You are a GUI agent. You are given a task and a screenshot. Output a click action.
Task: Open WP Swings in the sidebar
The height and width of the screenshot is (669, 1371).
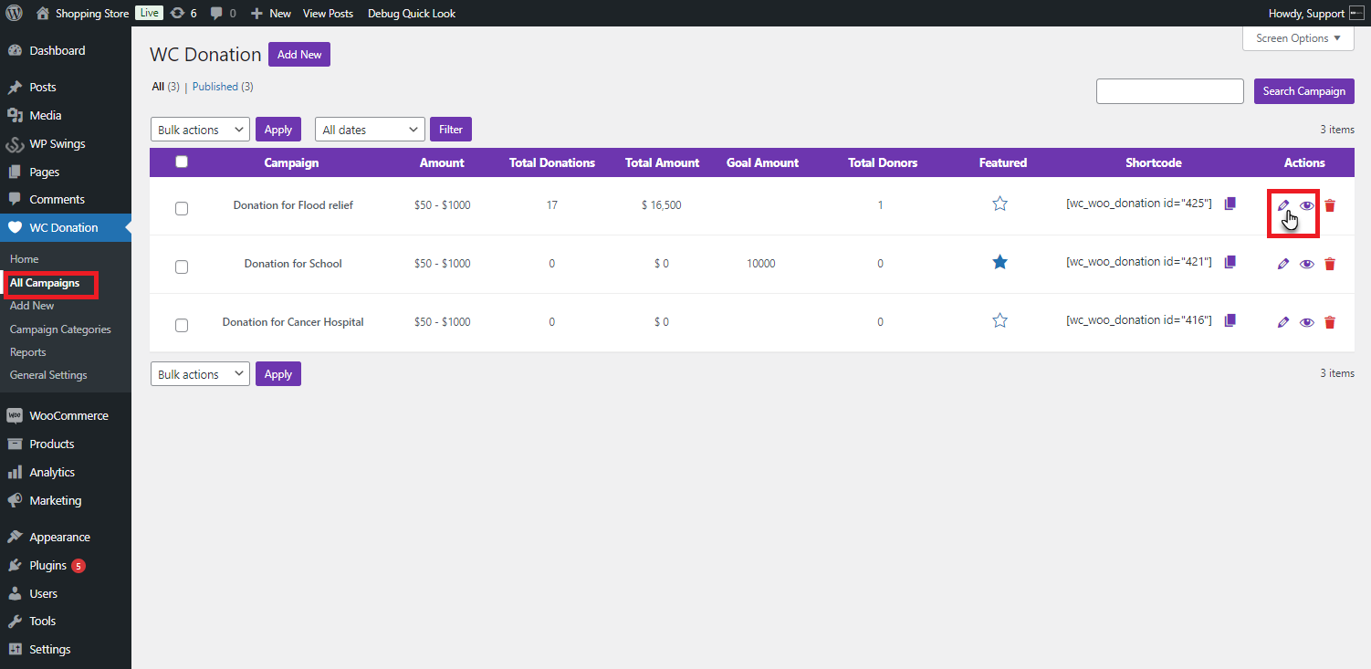(x=66, y=143)
